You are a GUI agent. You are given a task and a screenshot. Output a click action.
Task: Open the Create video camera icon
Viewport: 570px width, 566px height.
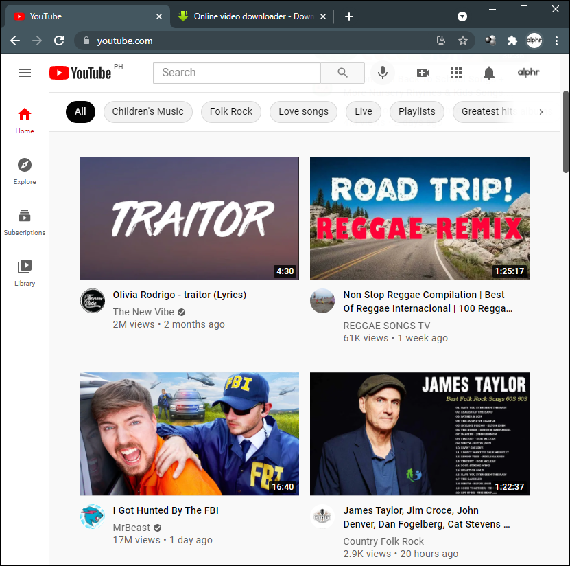[x=423, y=73]
